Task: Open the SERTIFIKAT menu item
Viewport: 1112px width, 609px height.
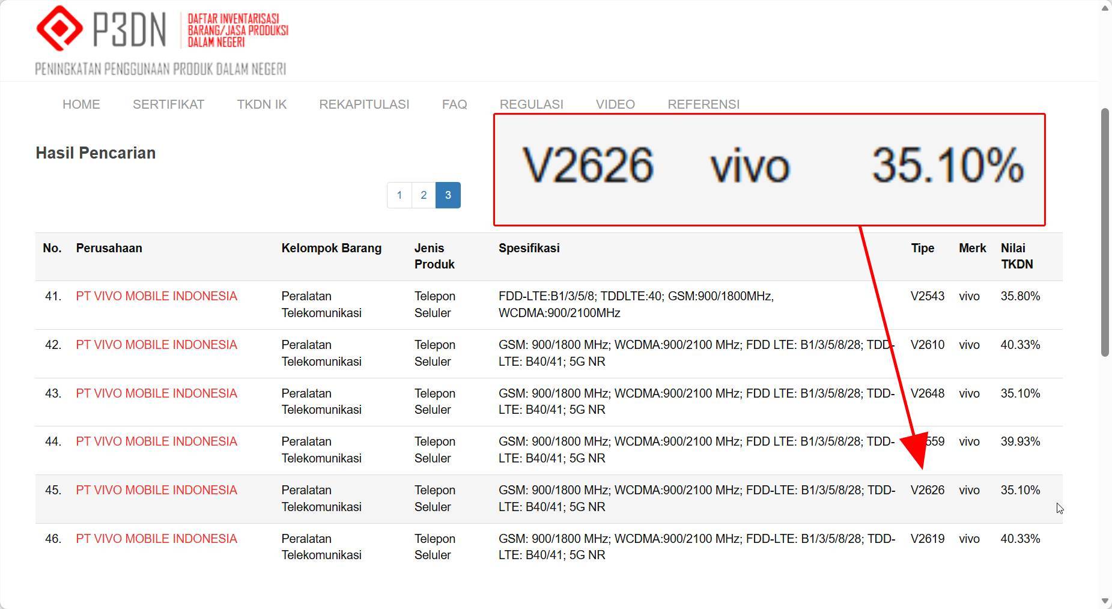Action: (x=168, y=105)
